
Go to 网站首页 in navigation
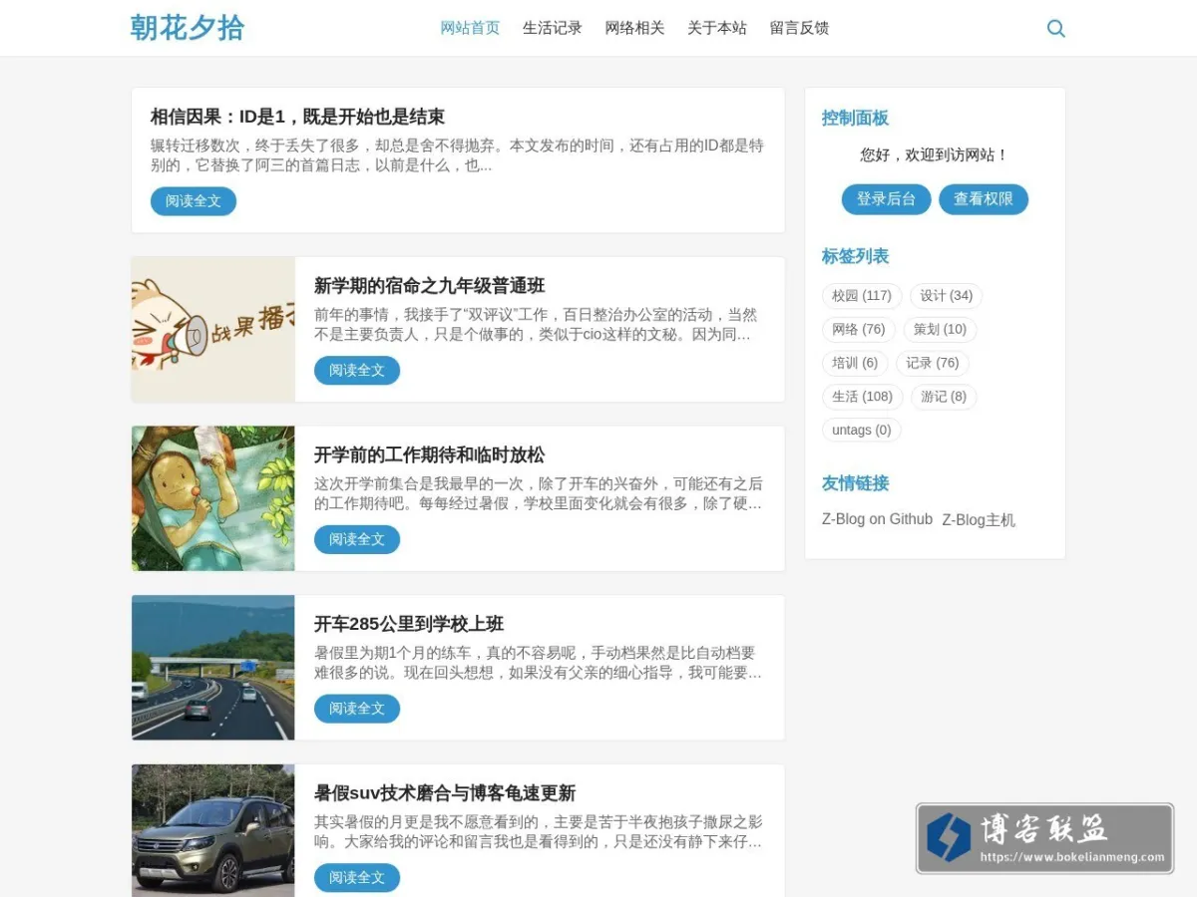(470, 28)
